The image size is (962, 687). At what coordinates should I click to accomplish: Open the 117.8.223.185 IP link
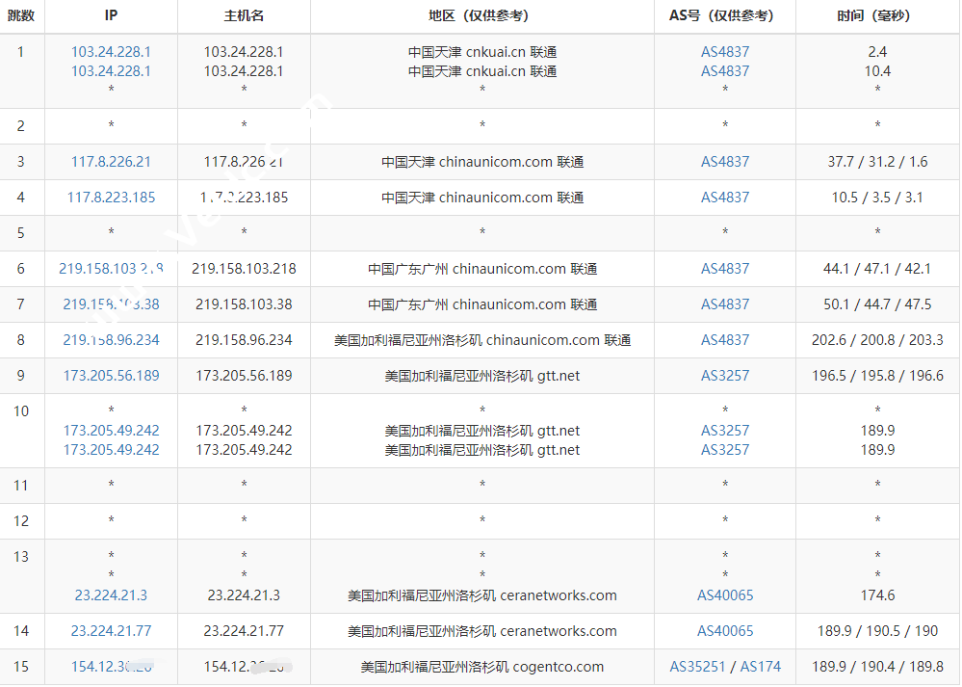point(111,198)
